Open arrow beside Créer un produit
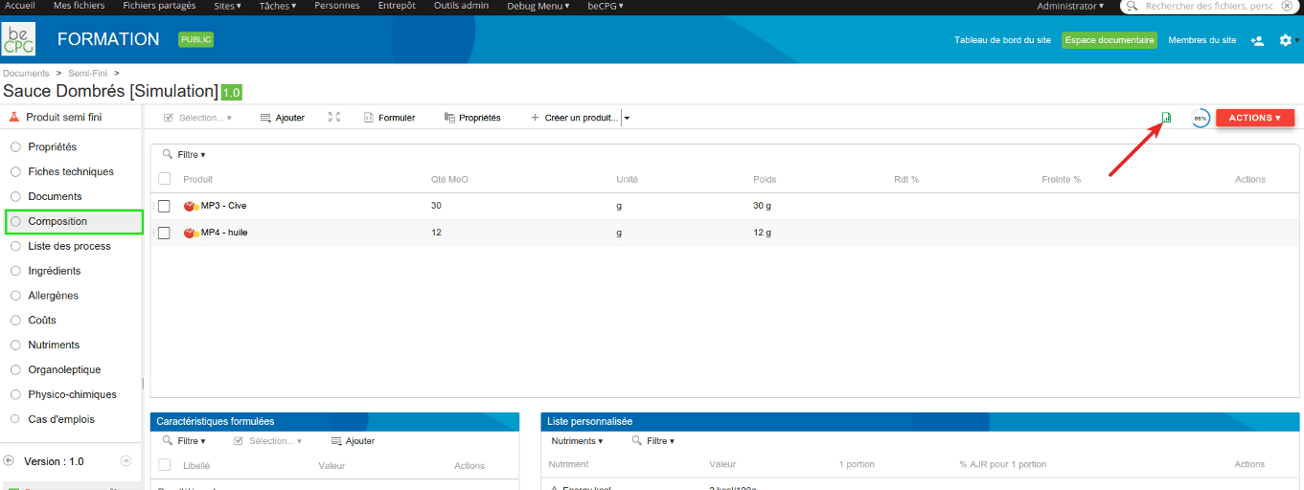 coord(627,118)
